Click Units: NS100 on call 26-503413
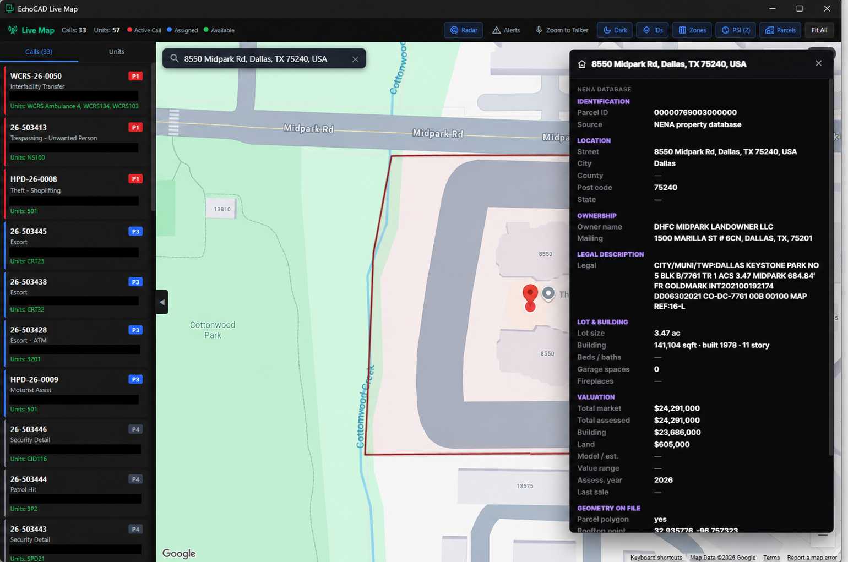Viewport: 848px width, 562px height. (x=28, y=157)
